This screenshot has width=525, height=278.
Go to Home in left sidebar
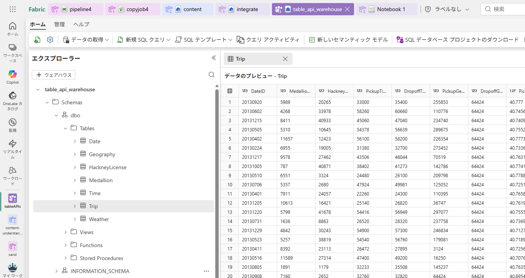click(13, 29)
